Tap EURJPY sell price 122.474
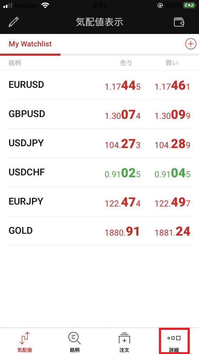The width and height of the screenshot is (199, 354). coord(123,203)
